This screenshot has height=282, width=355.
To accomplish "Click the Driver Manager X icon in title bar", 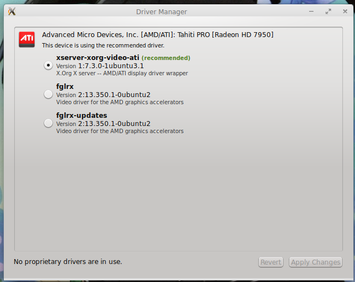I will [12, 11].
